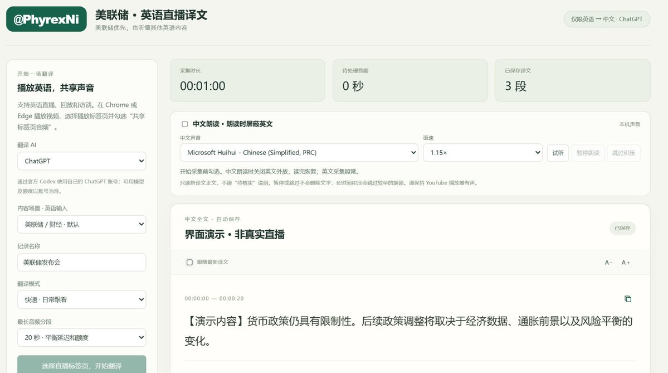Click the 美联储 · 英语直播译文 title

point(151,15)
